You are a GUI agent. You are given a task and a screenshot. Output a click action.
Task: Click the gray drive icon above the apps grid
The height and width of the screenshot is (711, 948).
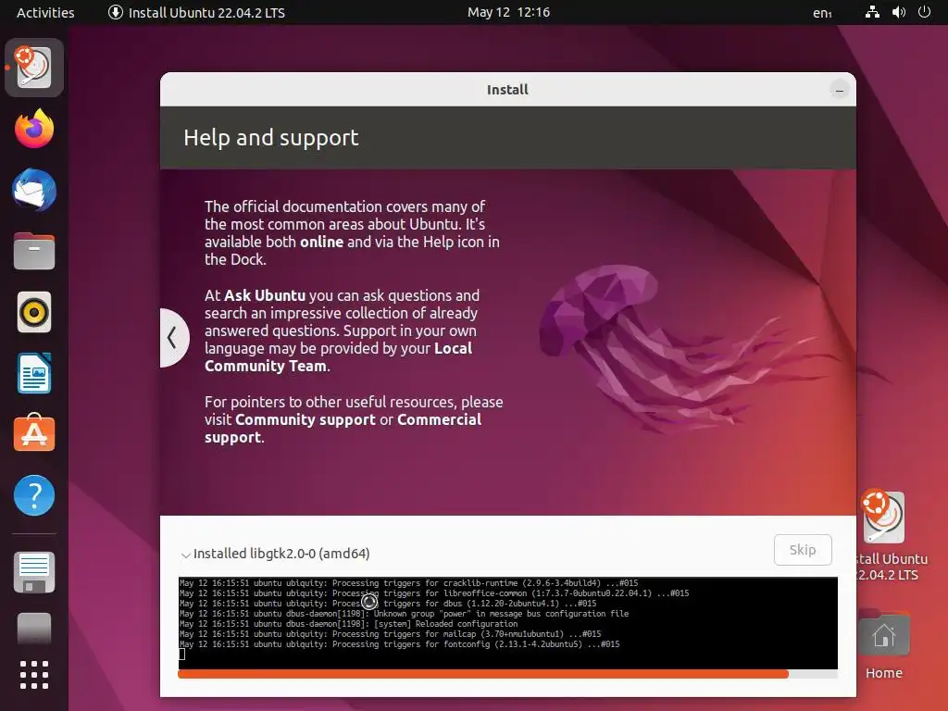click(x=34, y=629)
